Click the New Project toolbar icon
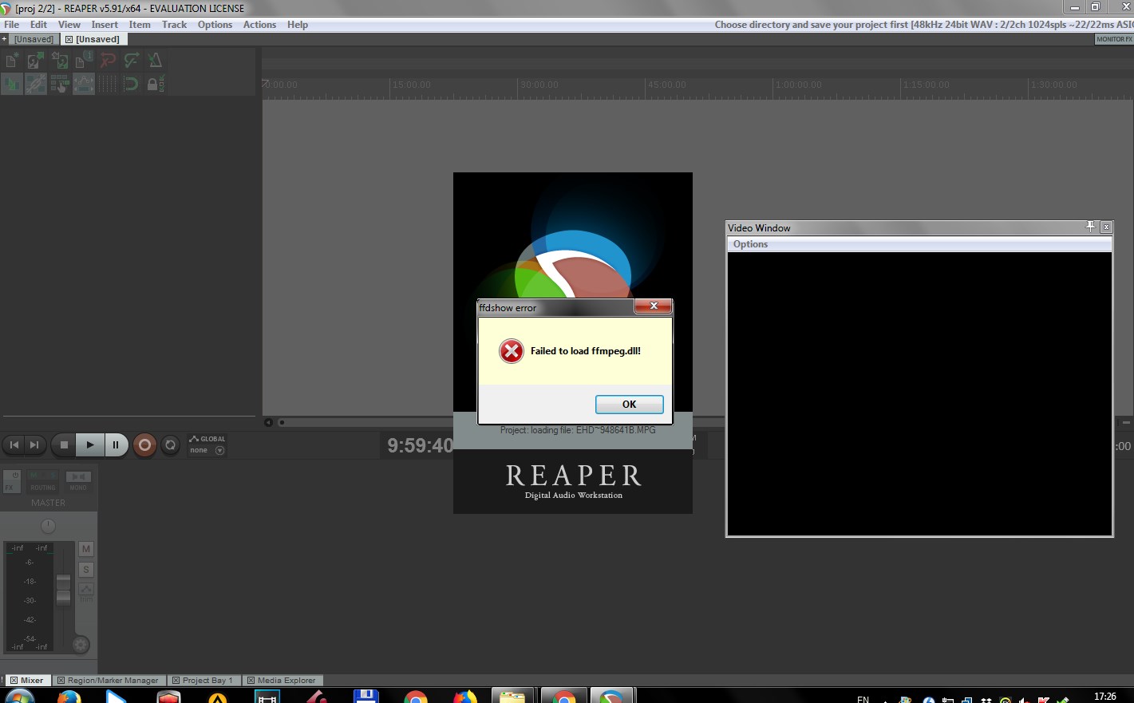Viewport: 1134px width, 703px height. [x=12, y=60]
